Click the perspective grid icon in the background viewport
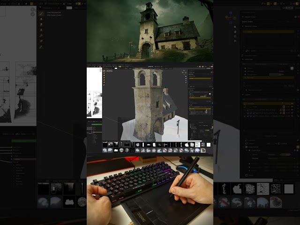 tap(235, 41)
